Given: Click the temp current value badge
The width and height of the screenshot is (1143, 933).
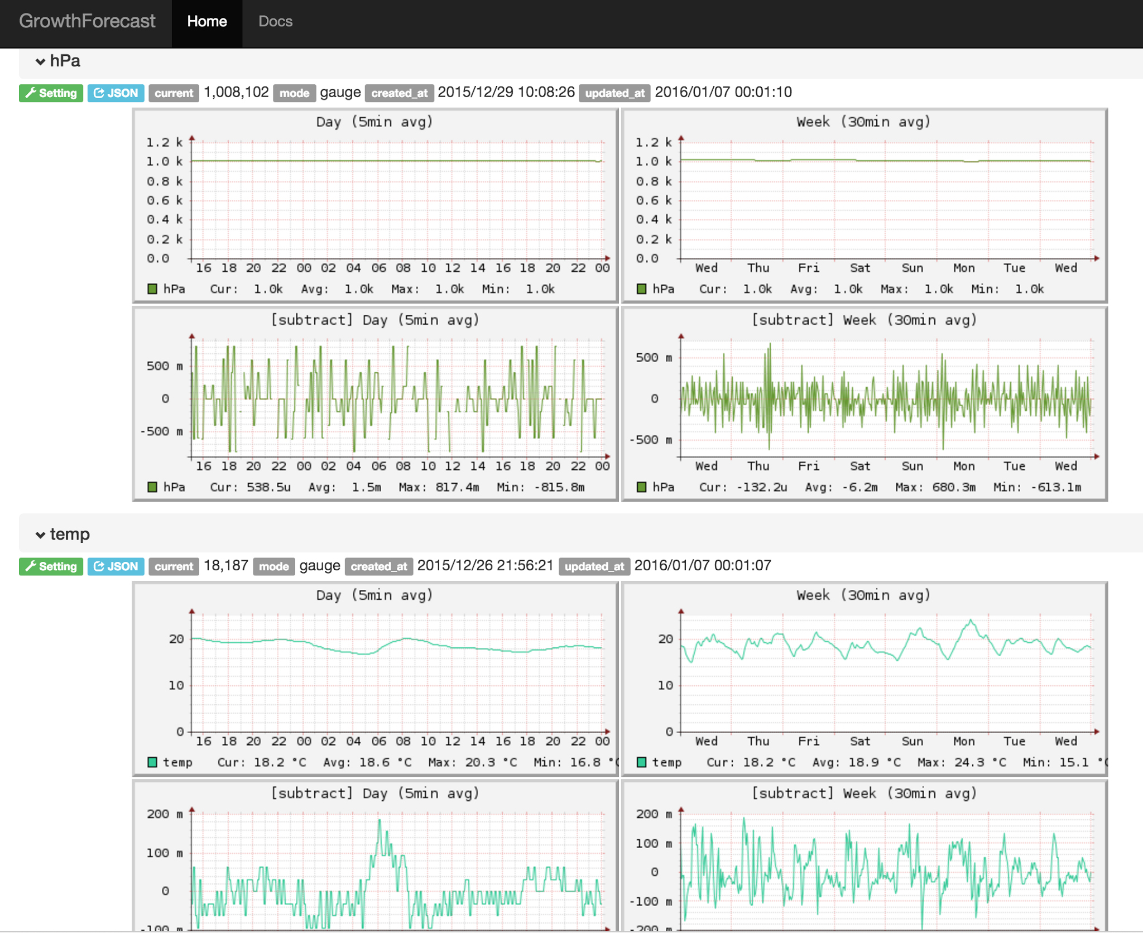Looking at the screenshot, I should pos(174,566).
